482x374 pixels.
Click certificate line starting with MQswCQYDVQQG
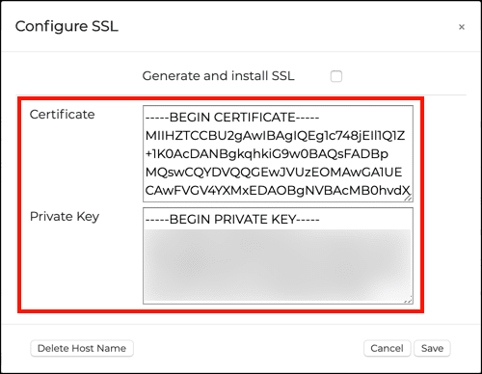(274, 173)
